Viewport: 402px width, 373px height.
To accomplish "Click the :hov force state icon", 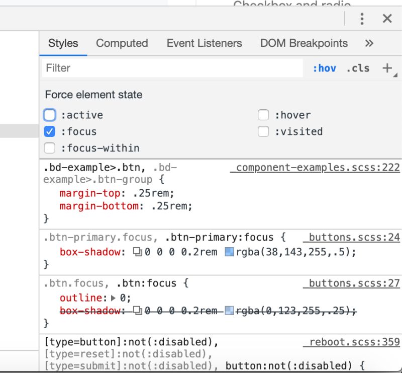I will click(x=325, y=68).
